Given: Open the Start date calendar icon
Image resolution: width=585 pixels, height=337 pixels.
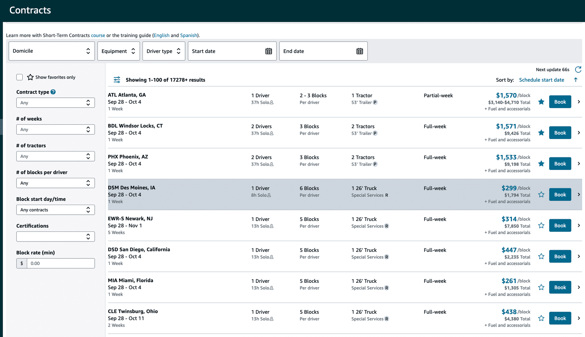Looking at the screenshot, I should pyautogui.click(x=268, y=51).
